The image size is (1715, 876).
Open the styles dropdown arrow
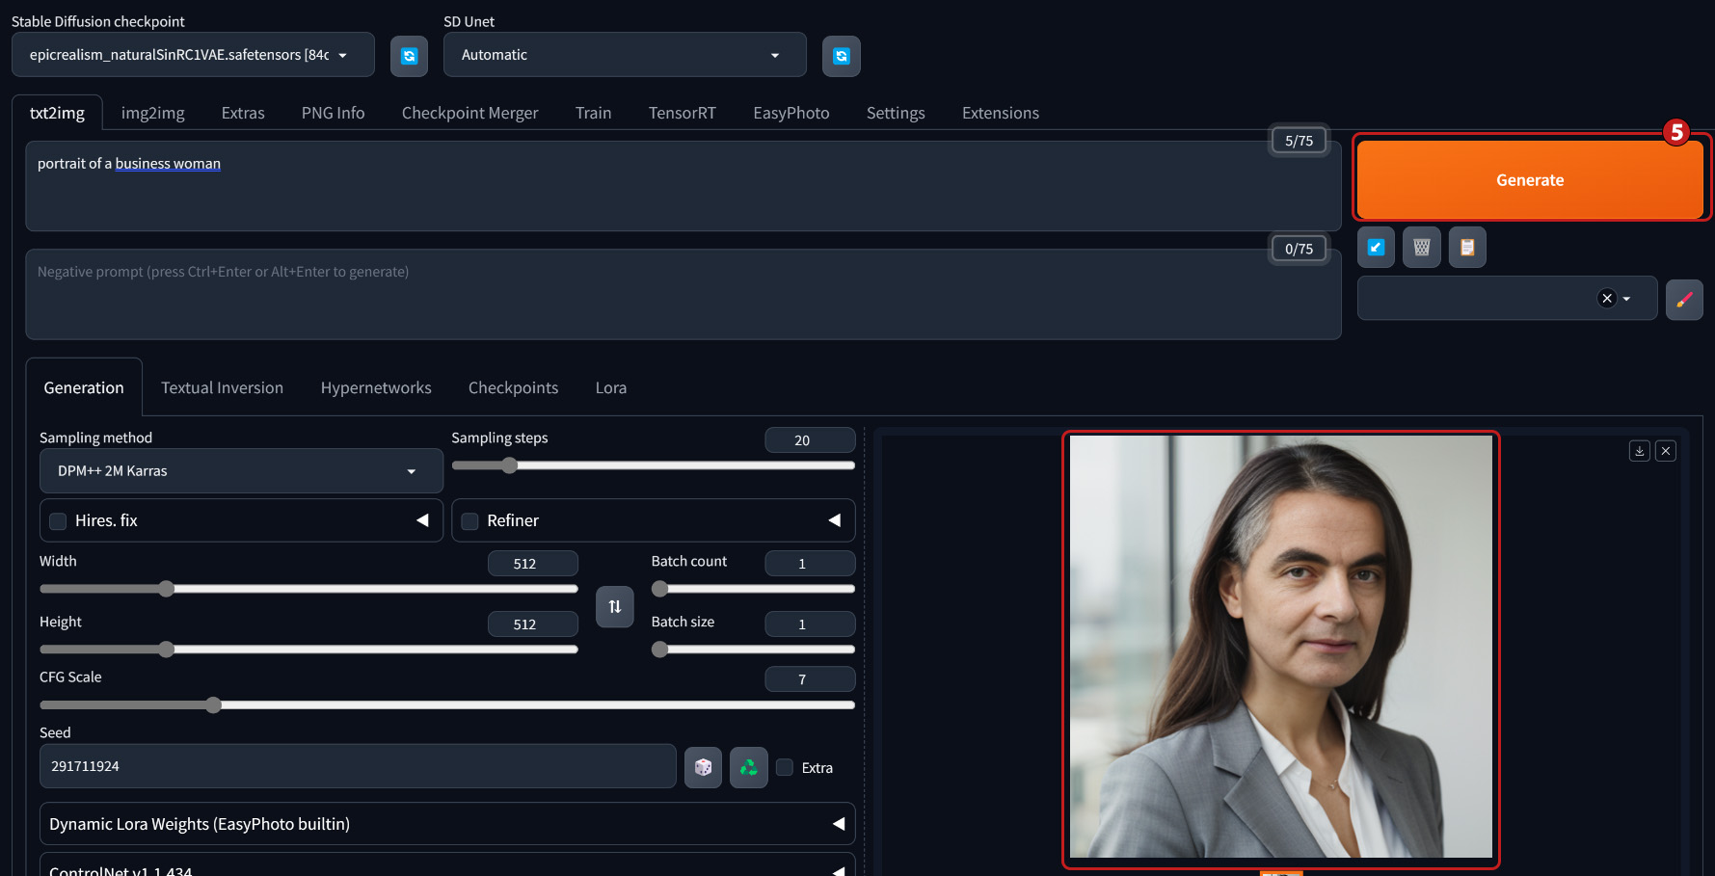1627,299
